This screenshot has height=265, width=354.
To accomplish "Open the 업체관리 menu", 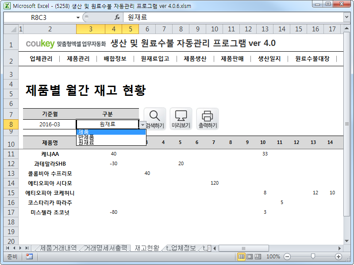I will click(x=41, y=59).
